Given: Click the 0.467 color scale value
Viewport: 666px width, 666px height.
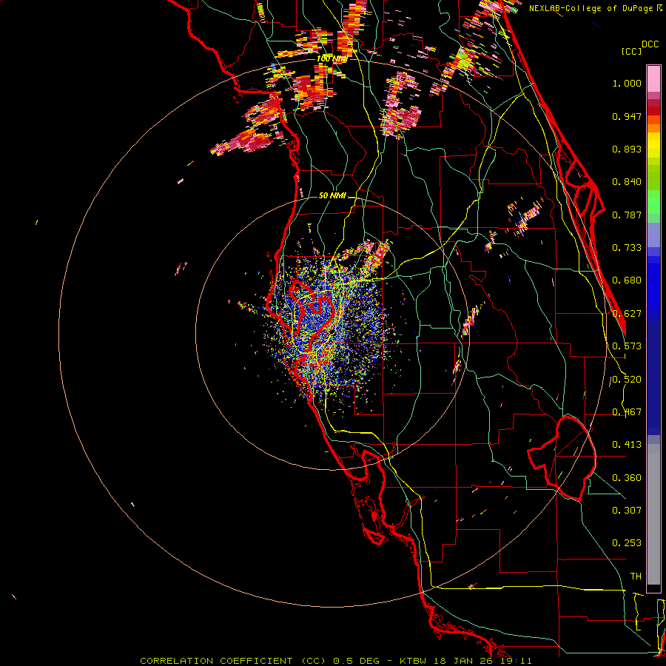Looking at the screenshot, I should pos(627,412).
